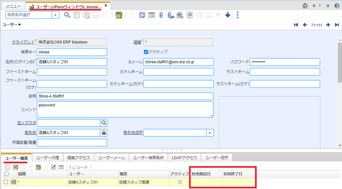Click the scroll-down arrow on the form scrollbar
342x189 pixels.
point(340,146)
